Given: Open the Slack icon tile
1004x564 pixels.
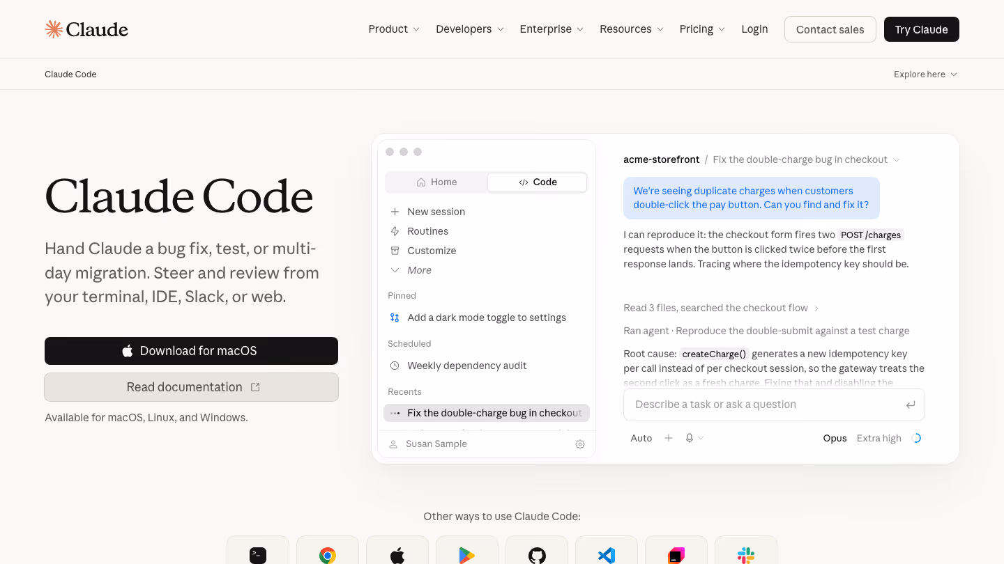Looking at the screenshot, I should [x=746, y=550].
